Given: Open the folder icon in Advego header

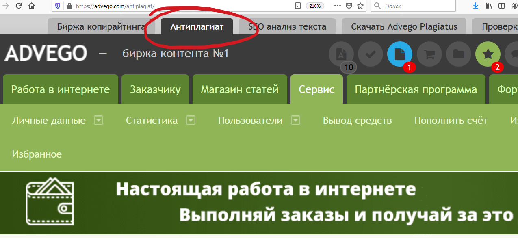Looking at the screenshot, I should tap(459, 54).
